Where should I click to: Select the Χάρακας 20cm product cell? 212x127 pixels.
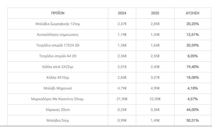pos(58,110)
